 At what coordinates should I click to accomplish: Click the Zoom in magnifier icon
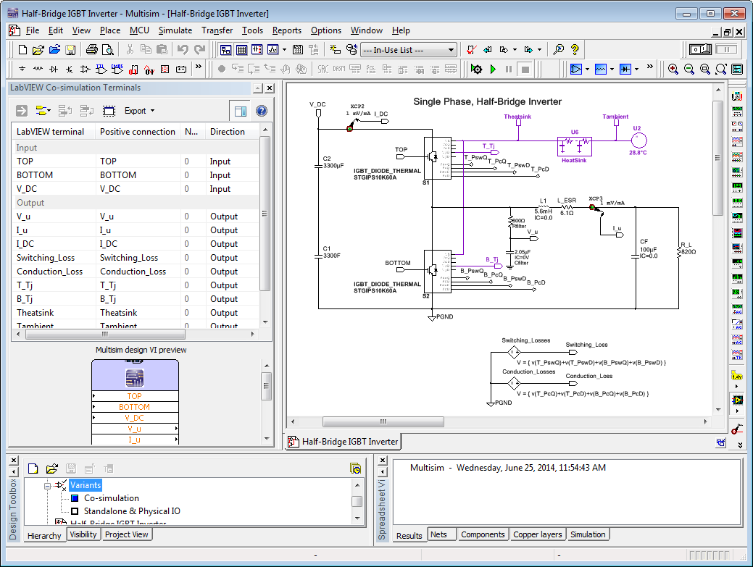[x=673, y=69]
